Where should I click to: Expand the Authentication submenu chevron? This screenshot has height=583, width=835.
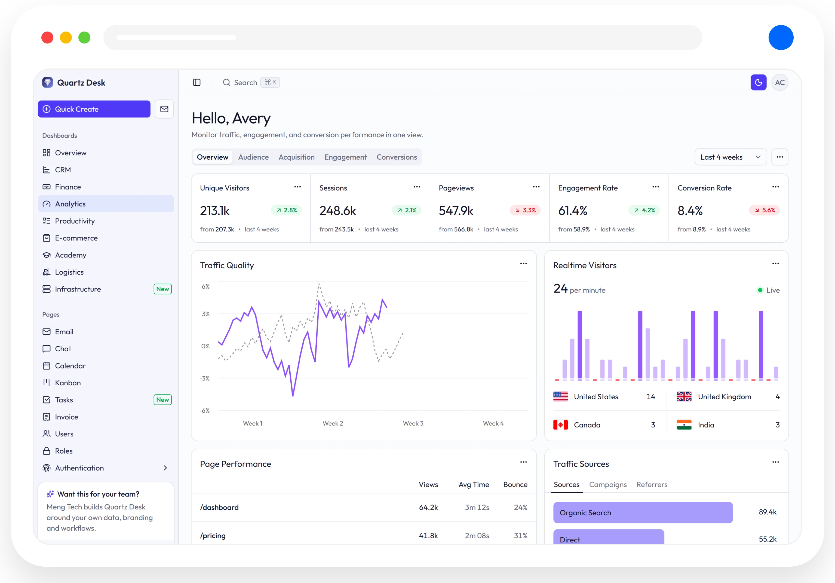coord(165,468)
